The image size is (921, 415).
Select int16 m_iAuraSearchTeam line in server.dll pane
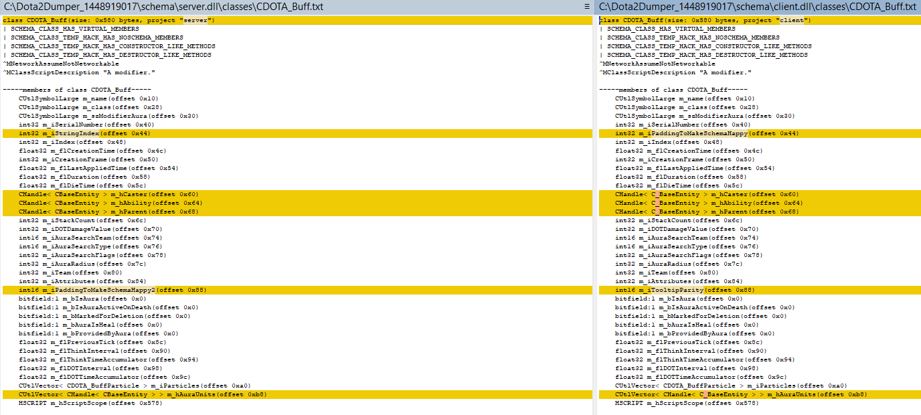click(90, 238)
